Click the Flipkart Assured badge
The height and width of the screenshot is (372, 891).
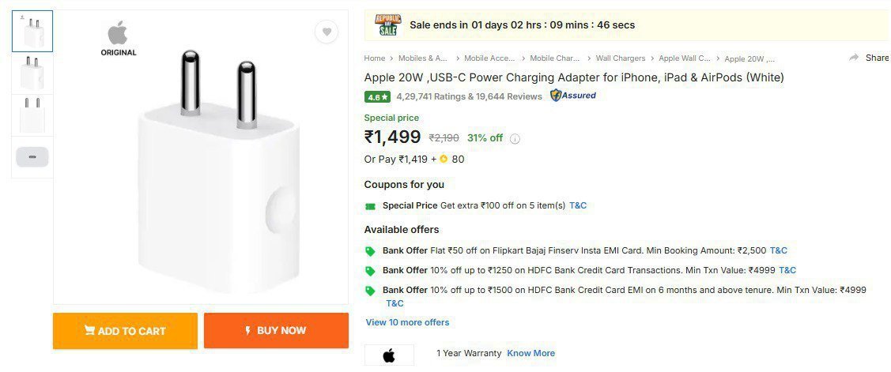pyautogui.click(x=573, y=96)
